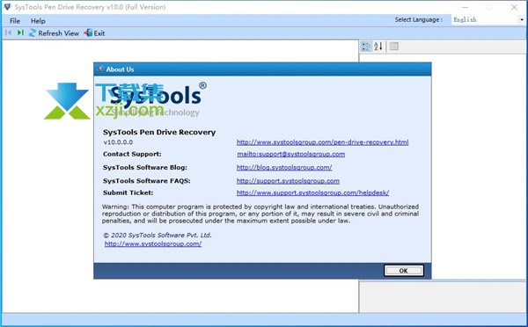Open the helpdesk submit ticket link
The width and height of the screenshot is (528, 327).
point(312,193)
